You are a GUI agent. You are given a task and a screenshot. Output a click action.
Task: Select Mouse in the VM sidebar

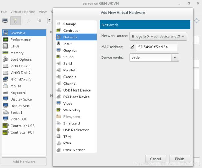click(24, 86)
